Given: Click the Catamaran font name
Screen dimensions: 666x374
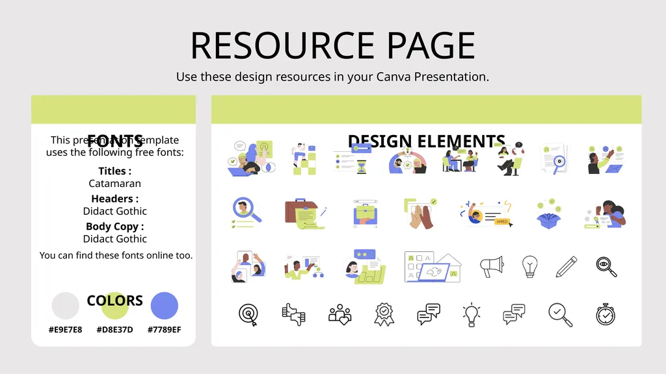Looking at the screenshot, I should [x=114, y=184].
